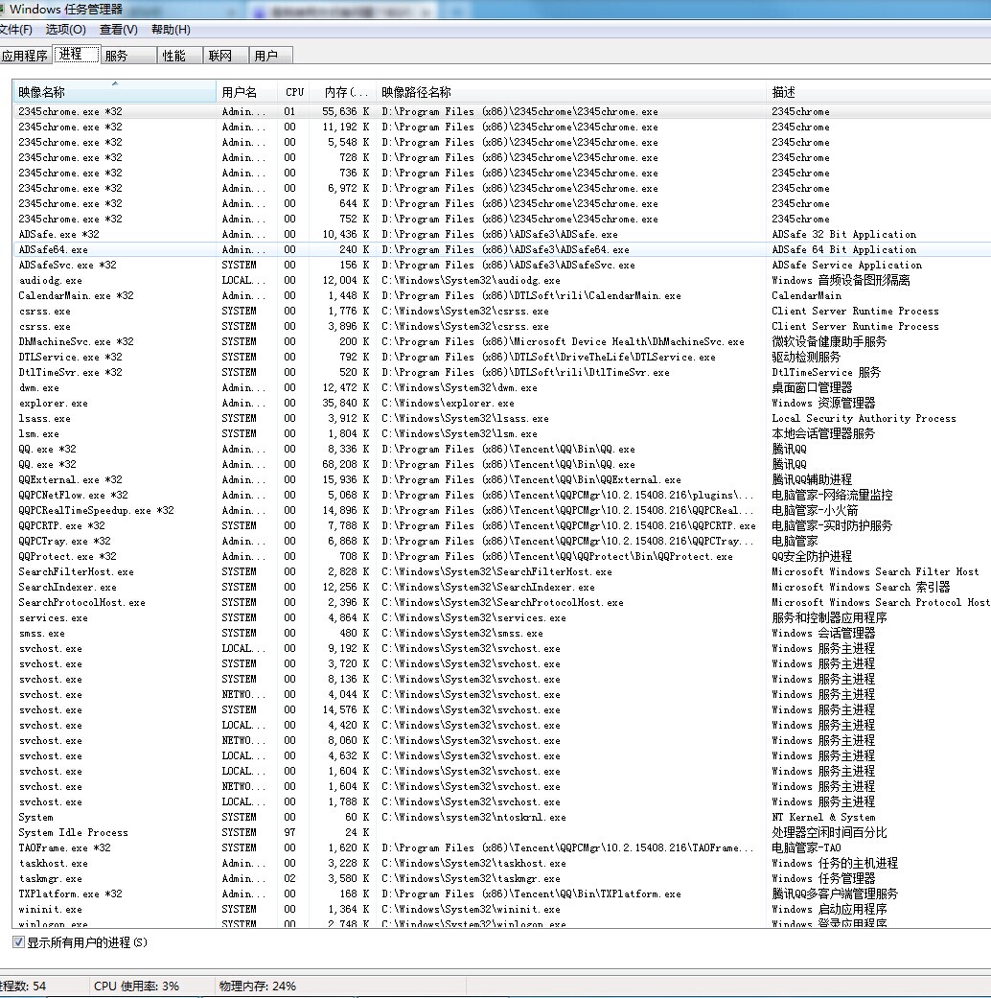
Task: Select the System Idle Process row
Action: [501, 832]
